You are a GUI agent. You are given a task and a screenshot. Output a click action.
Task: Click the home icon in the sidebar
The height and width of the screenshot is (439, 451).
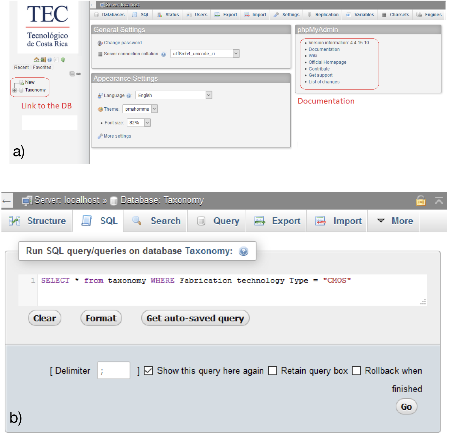tap(37, 60)
